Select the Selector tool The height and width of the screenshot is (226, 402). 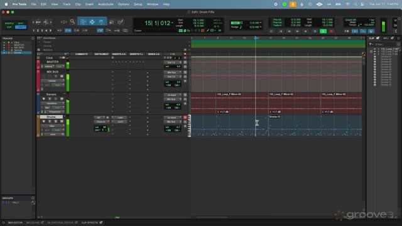pos(92,22)
